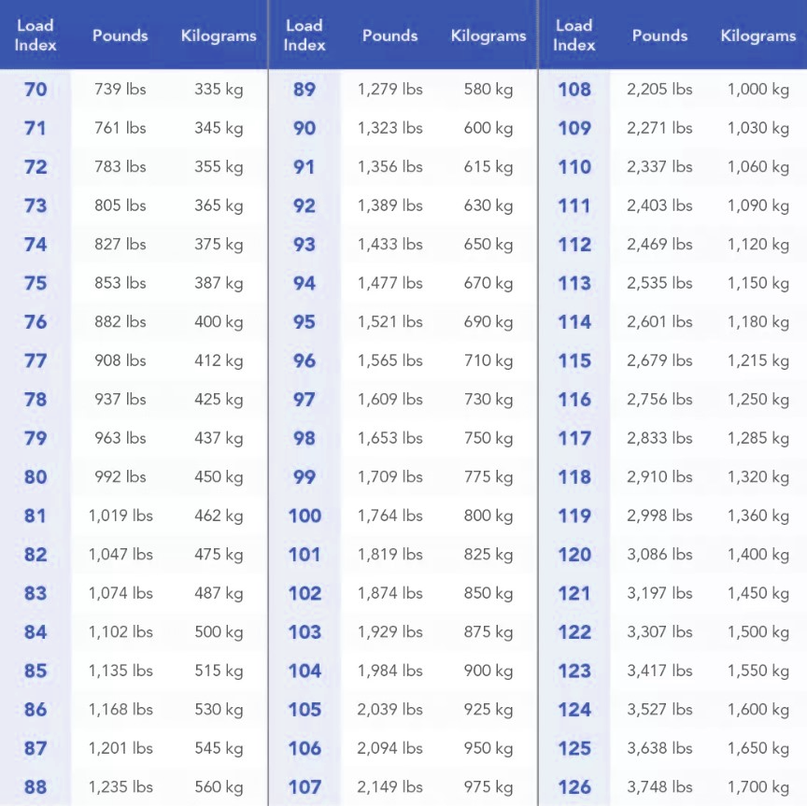The image size is (807, 806).
Task: Click load index 70 cell
Action: 35,90
